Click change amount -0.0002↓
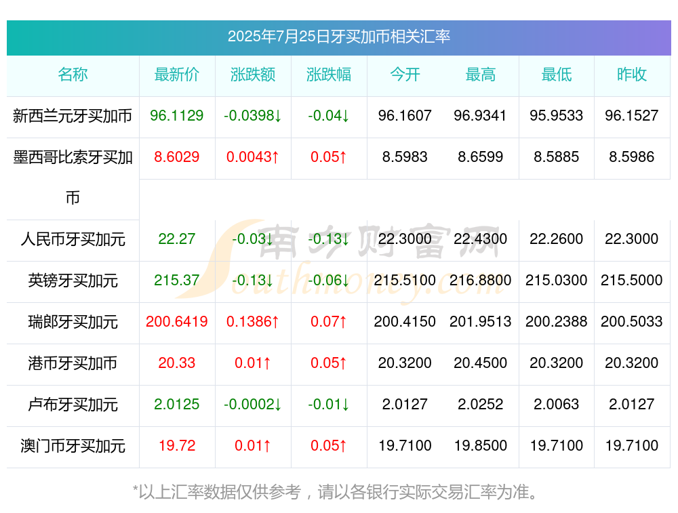 (253, 404)
